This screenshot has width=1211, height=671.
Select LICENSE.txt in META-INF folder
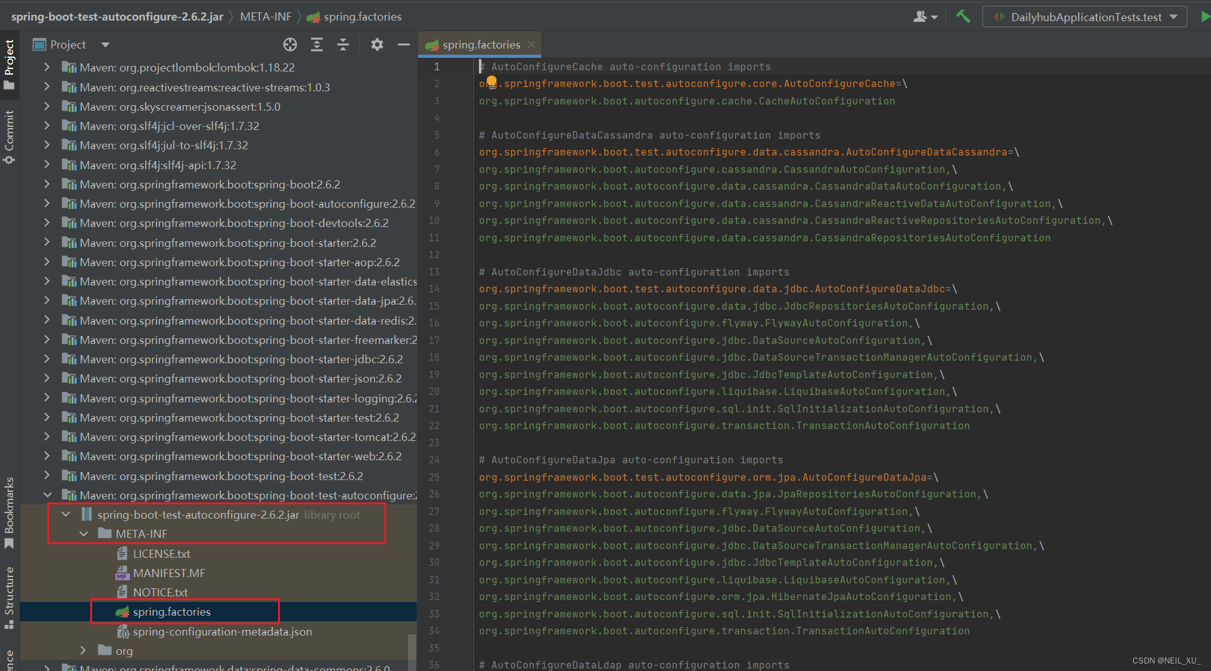162,554
